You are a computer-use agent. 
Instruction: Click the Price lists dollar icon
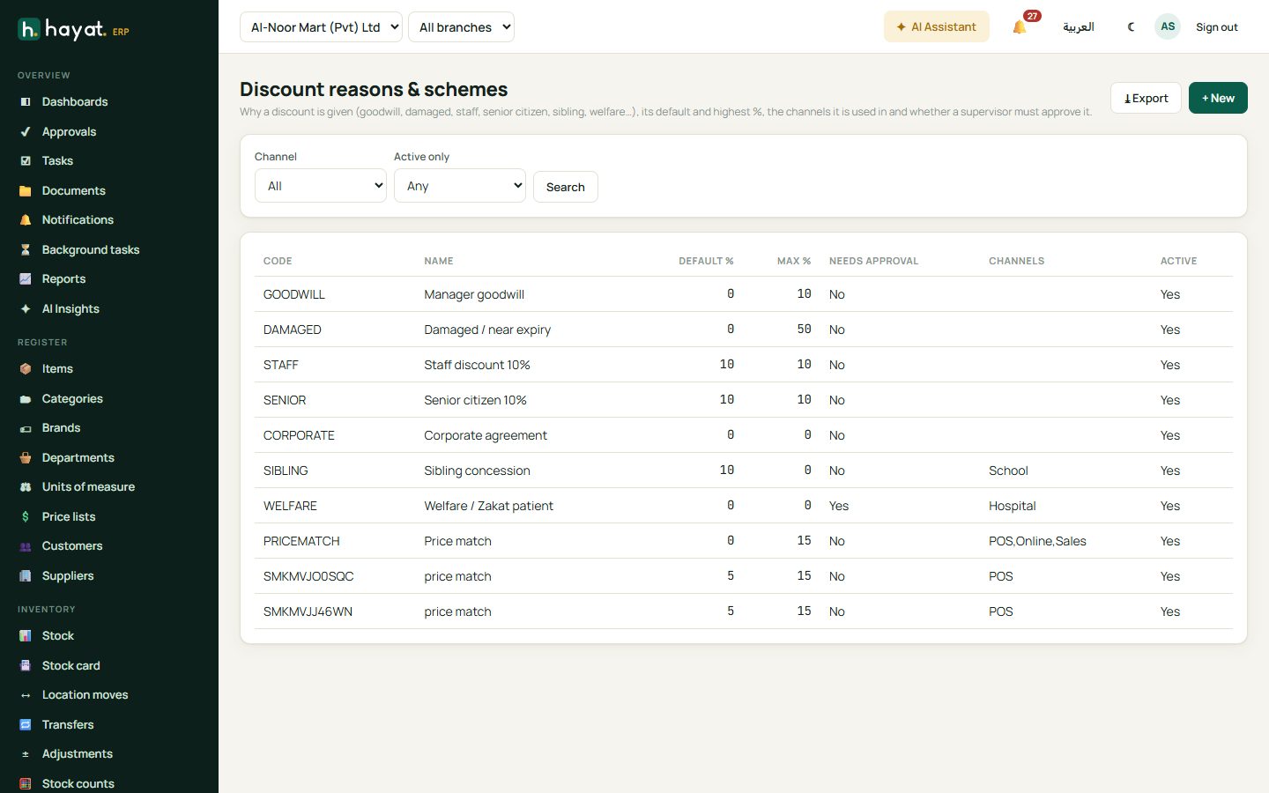click(26, 517)
